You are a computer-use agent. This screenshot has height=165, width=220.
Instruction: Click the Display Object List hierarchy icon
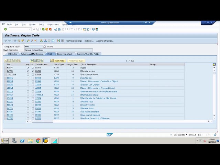pos(41,41)
